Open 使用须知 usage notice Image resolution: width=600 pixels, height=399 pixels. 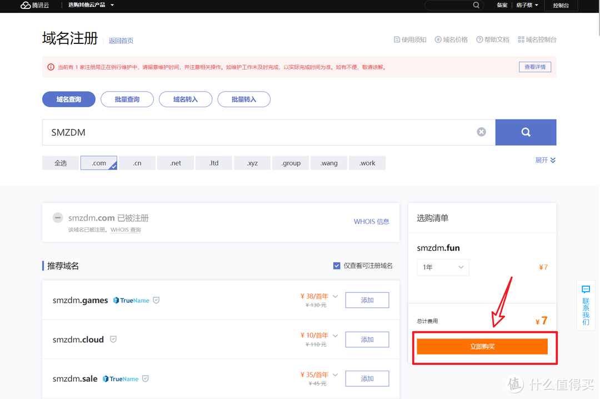pos(410,39)
